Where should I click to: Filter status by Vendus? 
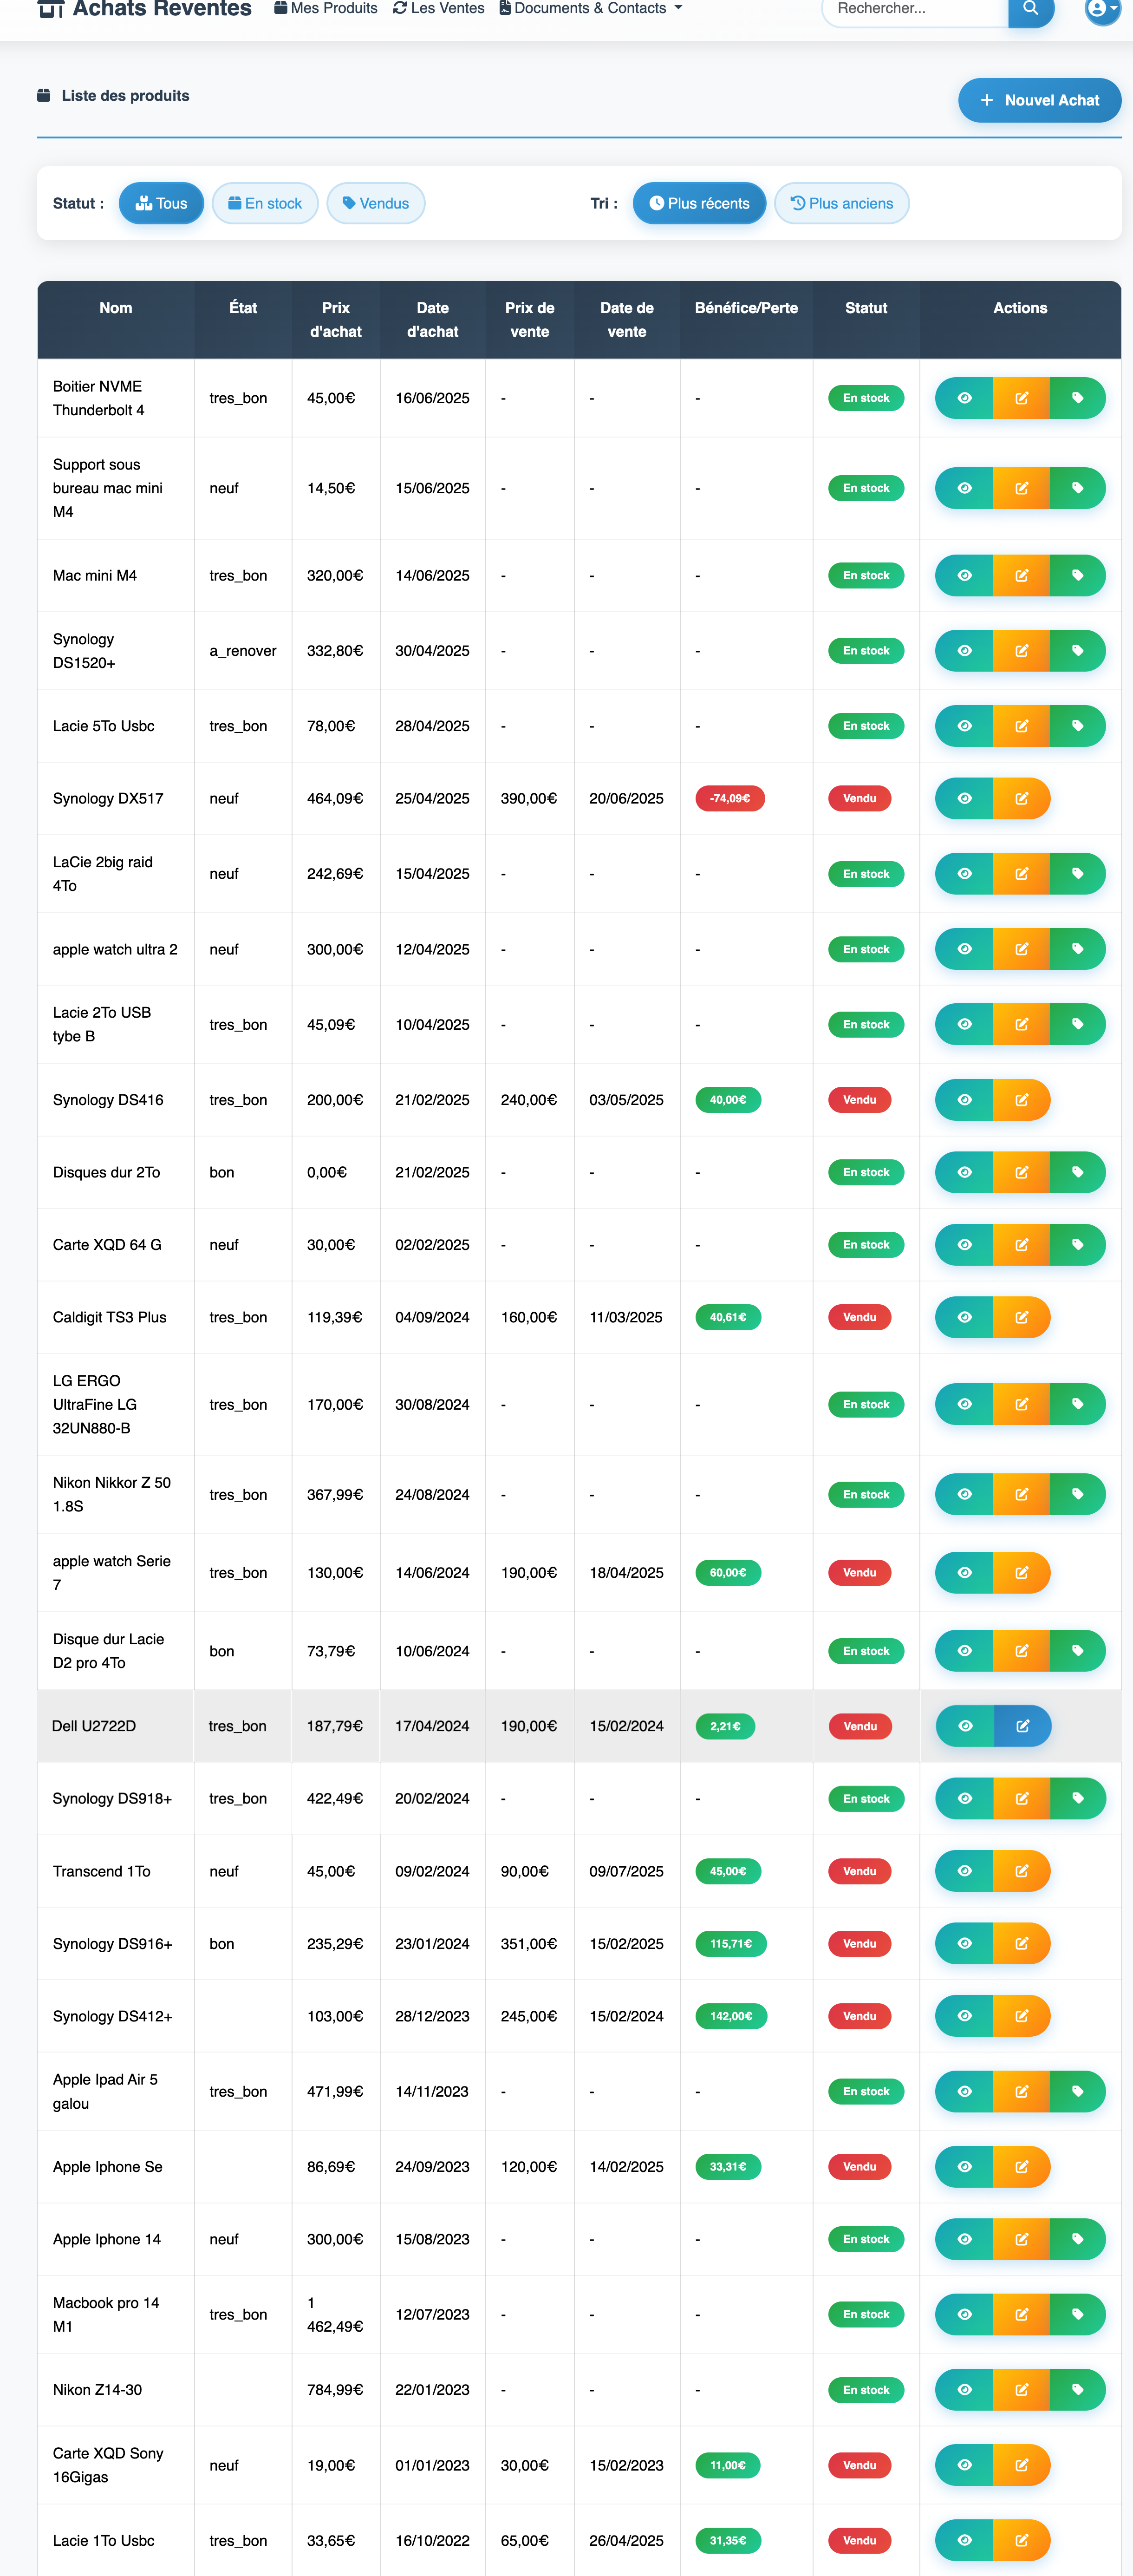[x=376, y=203]
